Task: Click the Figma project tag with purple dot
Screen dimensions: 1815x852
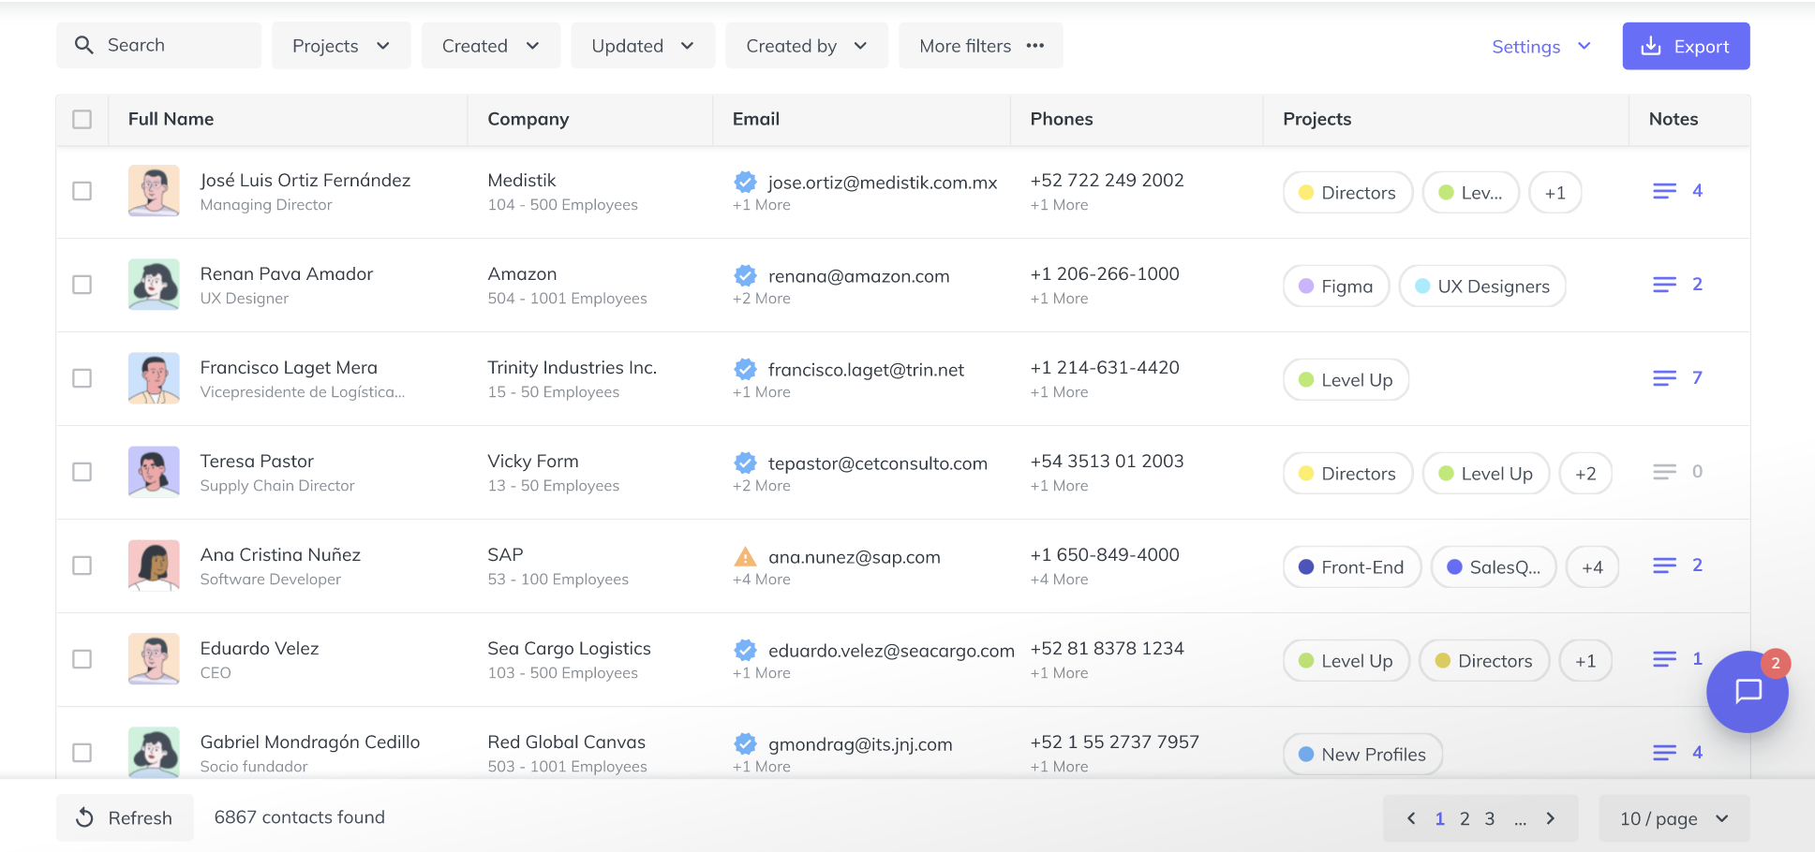Action: pyautogui.click(x=1335, y=286)
